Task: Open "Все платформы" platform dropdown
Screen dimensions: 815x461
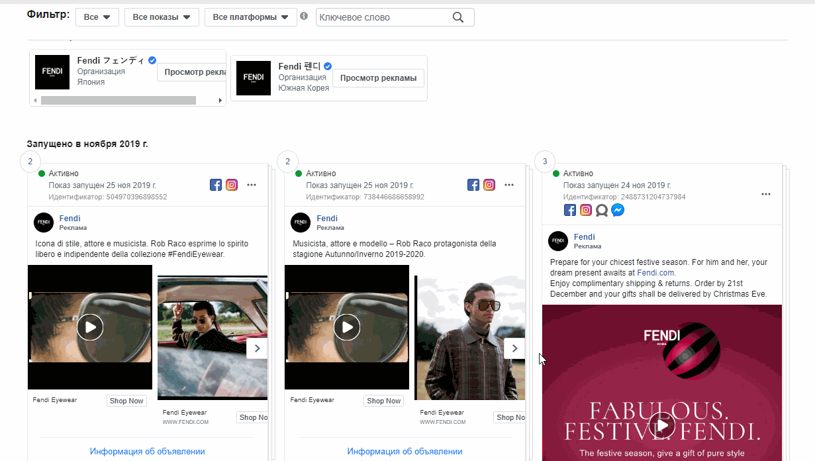Action: click(250, 18)
